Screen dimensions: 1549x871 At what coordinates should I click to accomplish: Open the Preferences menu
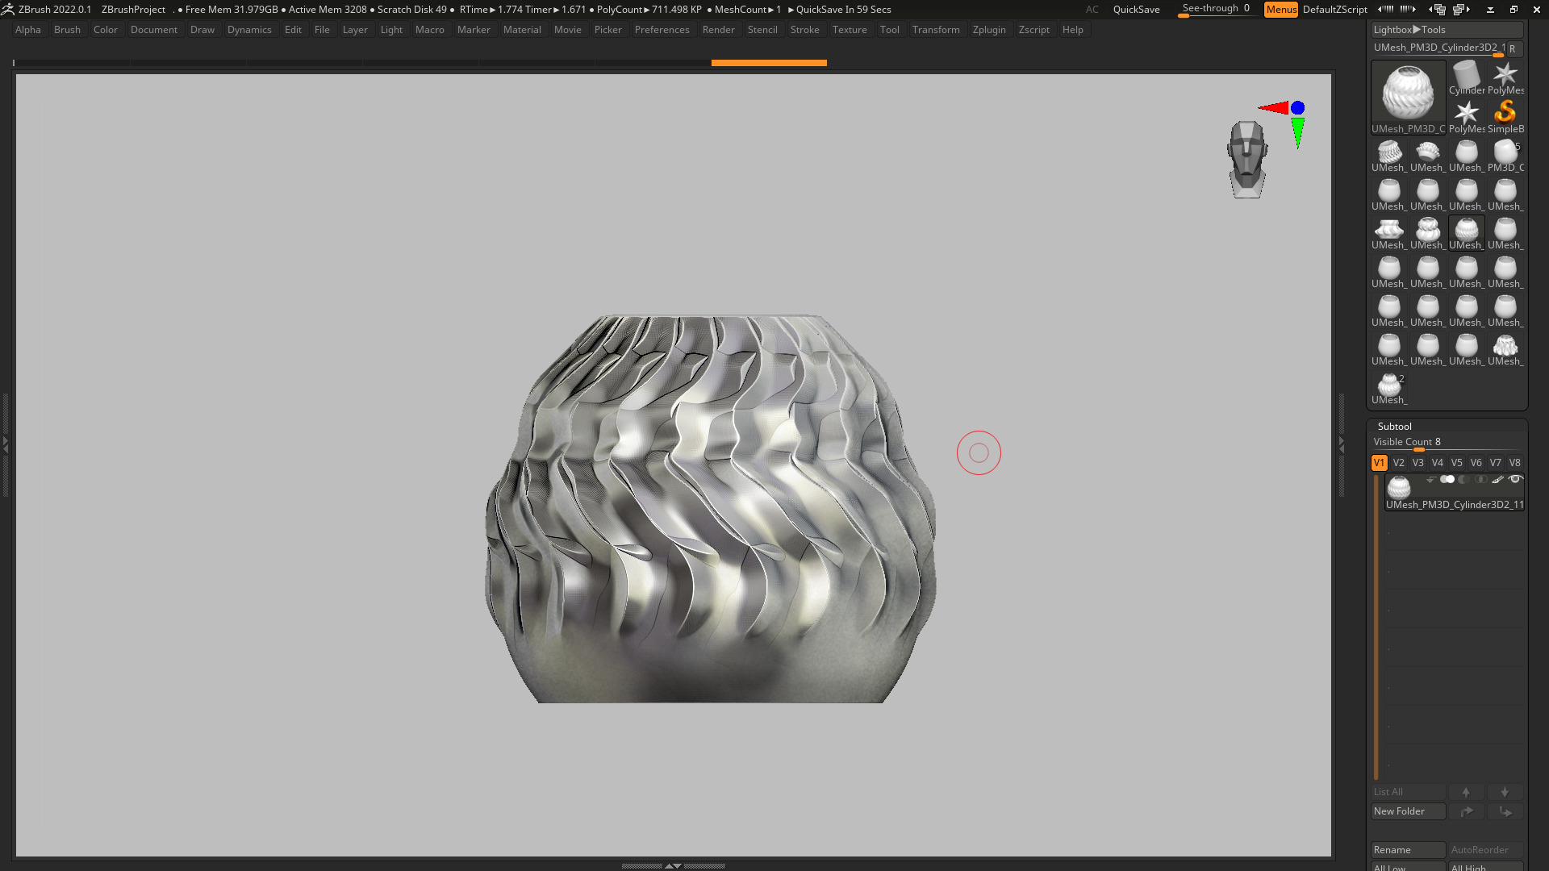(x=662, y=30)
